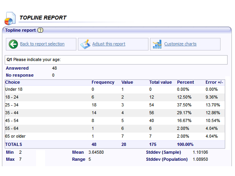Click the green back arrow icon

(x=13, y=44)
